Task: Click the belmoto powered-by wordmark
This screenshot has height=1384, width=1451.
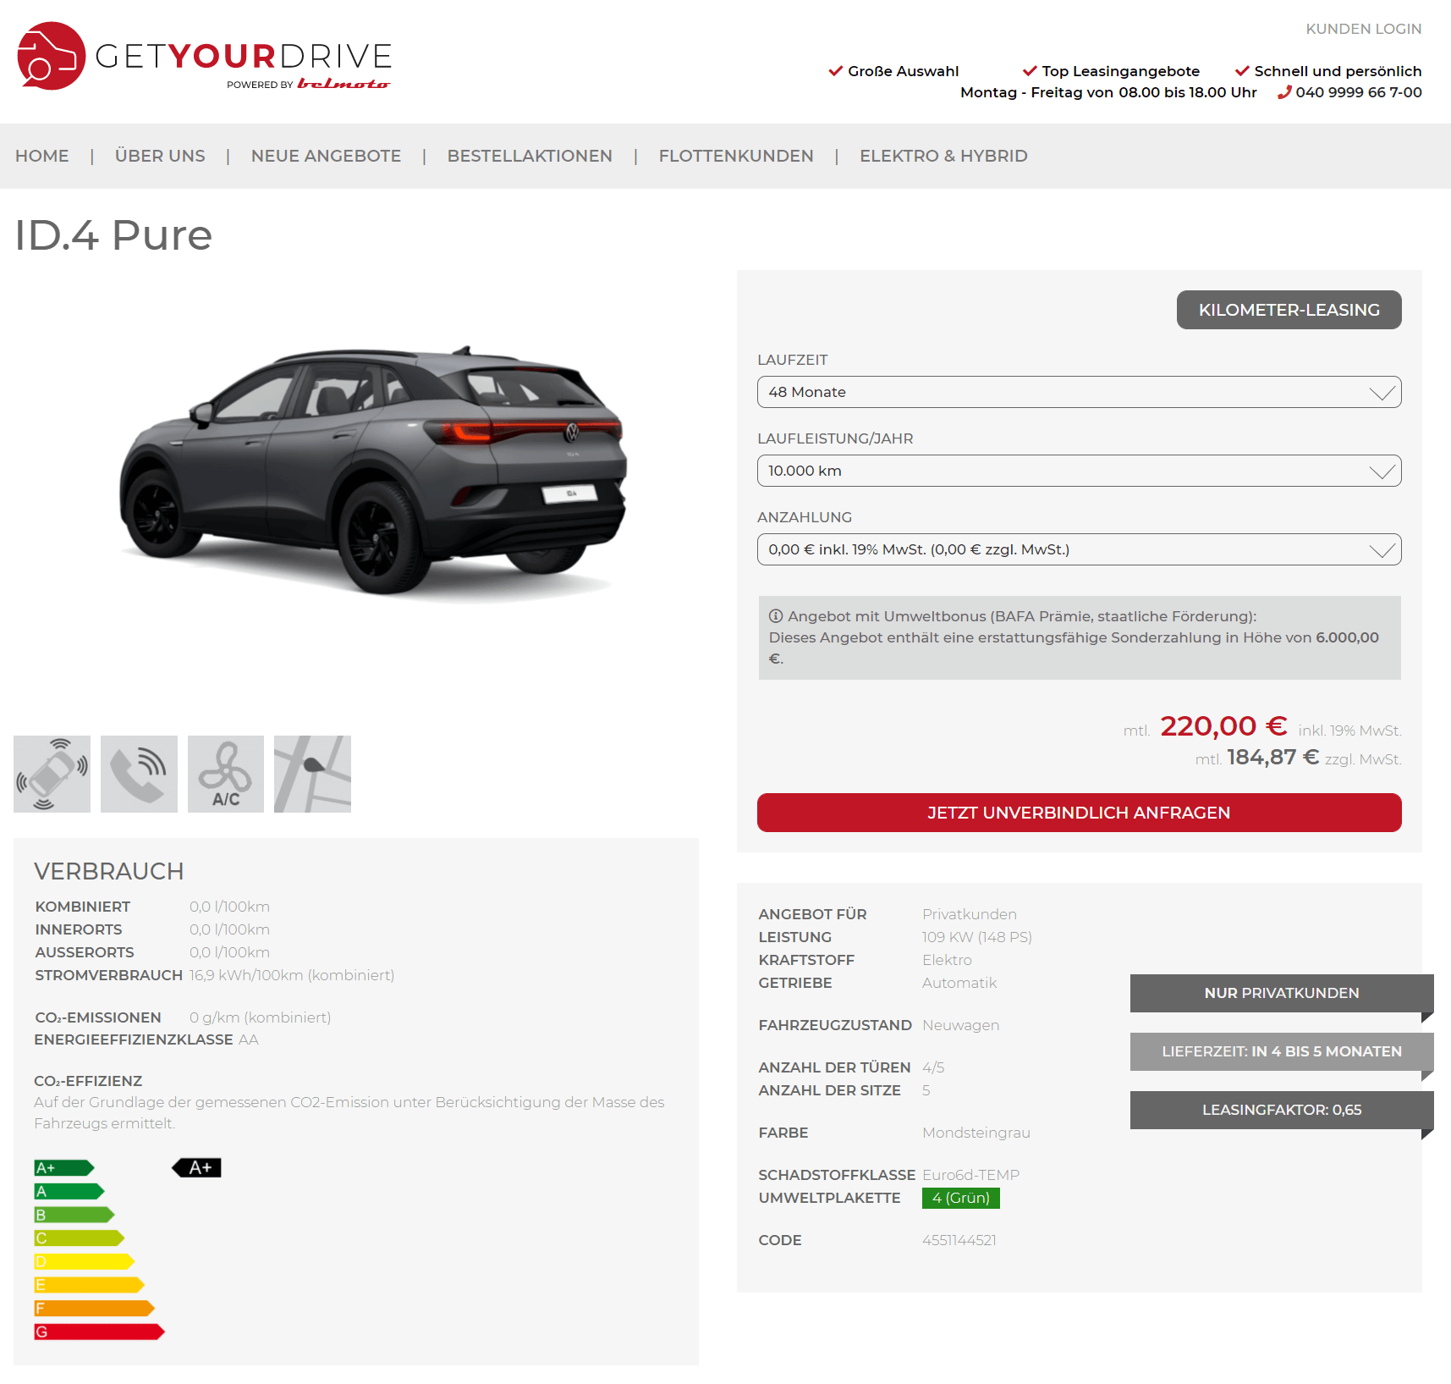Action: 344,84
